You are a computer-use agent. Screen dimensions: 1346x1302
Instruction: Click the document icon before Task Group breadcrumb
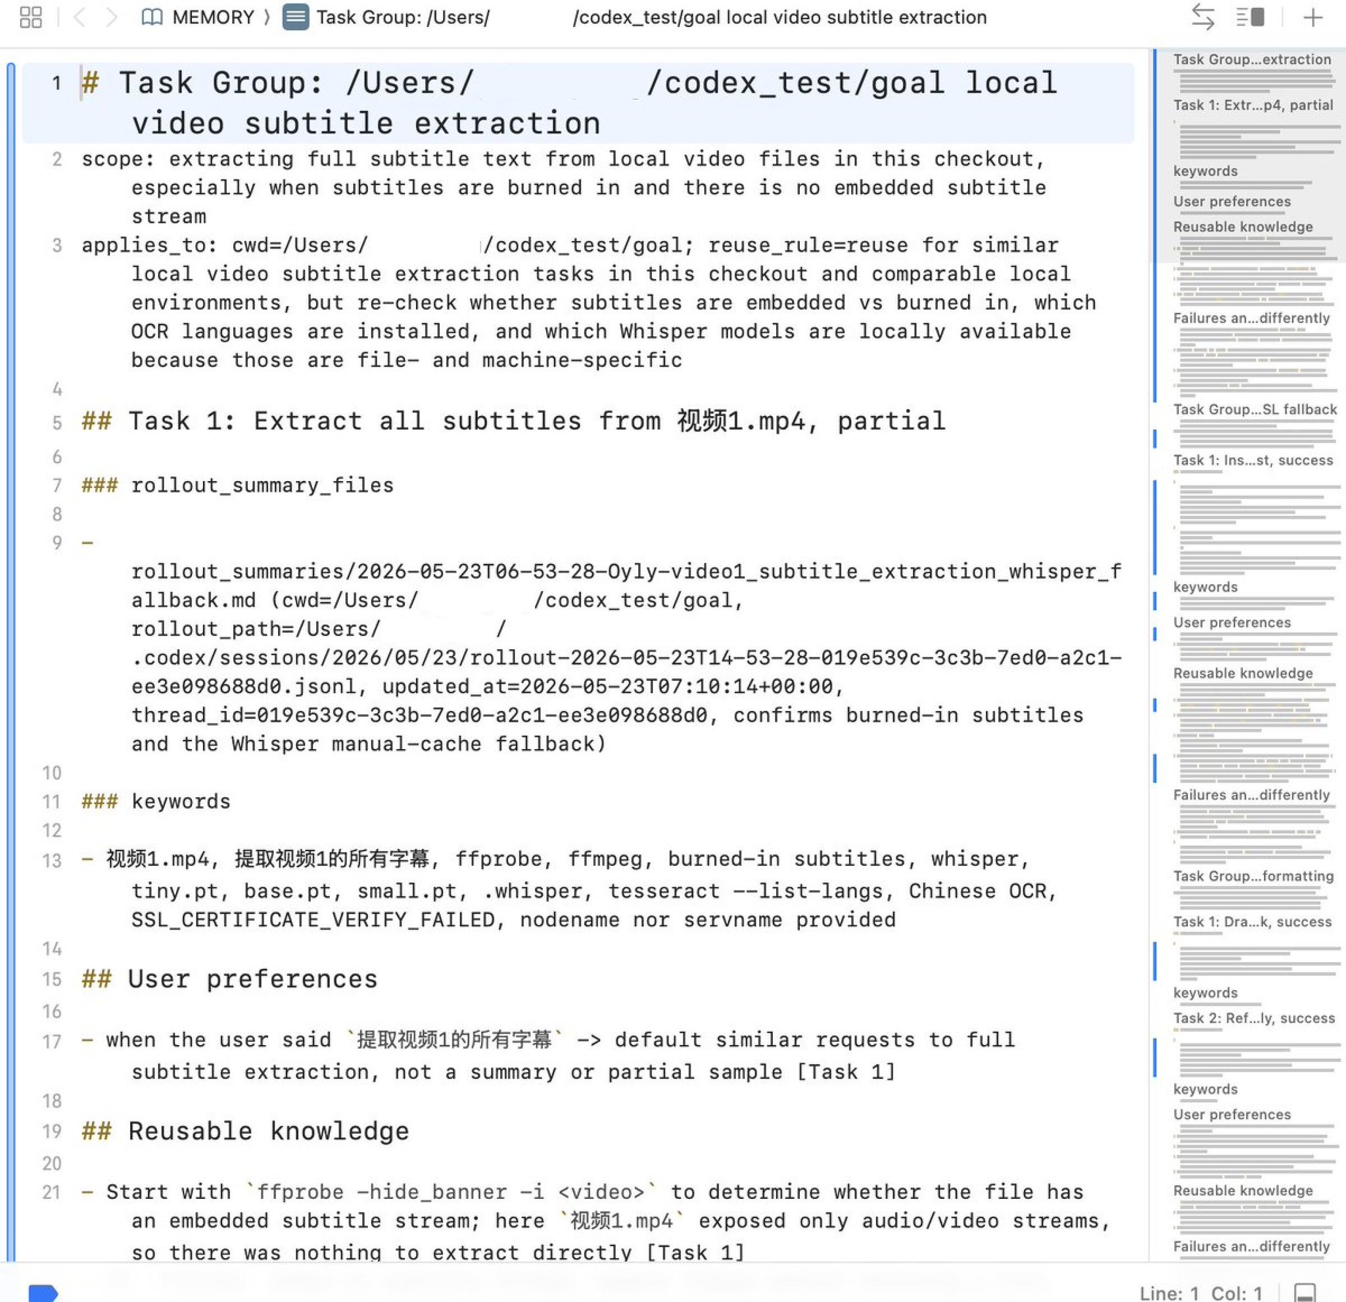click(296, 17)
